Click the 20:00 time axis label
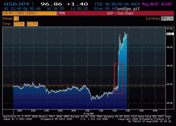This screenshot has height=126, width=176. pyautogui.click(x=155, y=111)
